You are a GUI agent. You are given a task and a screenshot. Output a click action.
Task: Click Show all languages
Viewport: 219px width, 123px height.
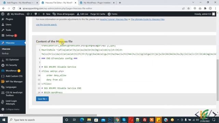pos(64,14)
